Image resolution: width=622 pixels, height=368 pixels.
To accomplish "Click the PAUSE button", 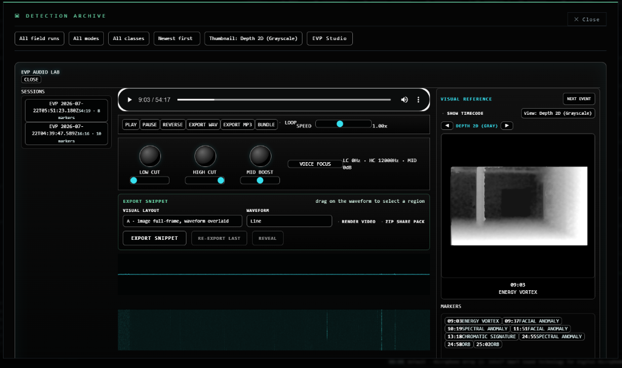I will click(149, 124).
